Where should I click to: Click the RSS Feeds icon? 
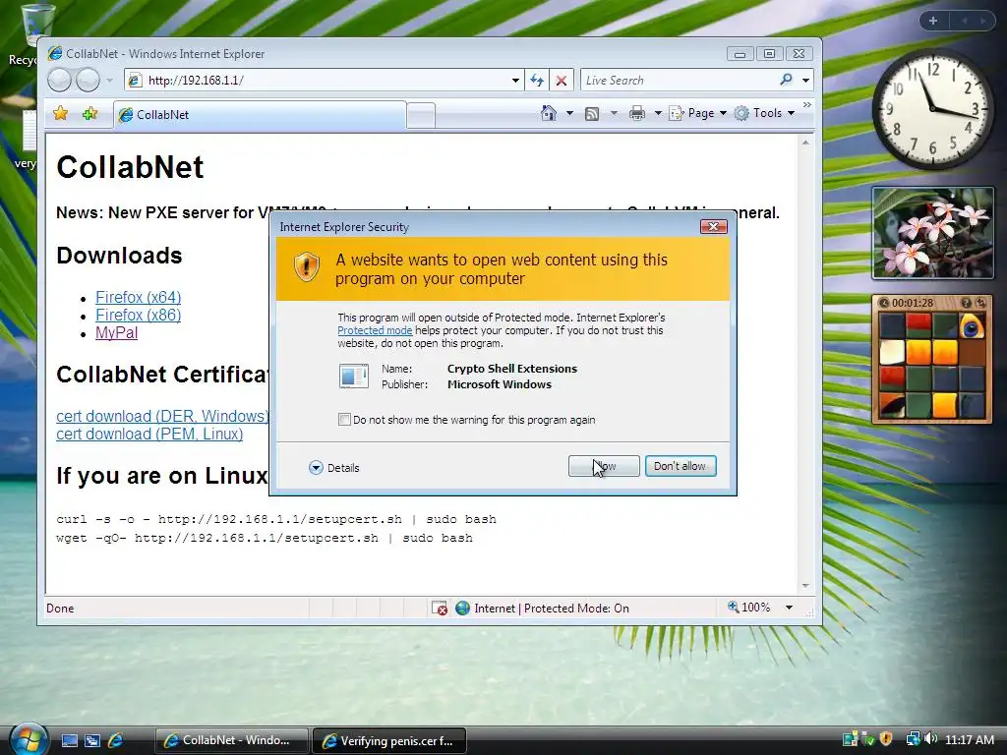[592, 114]
